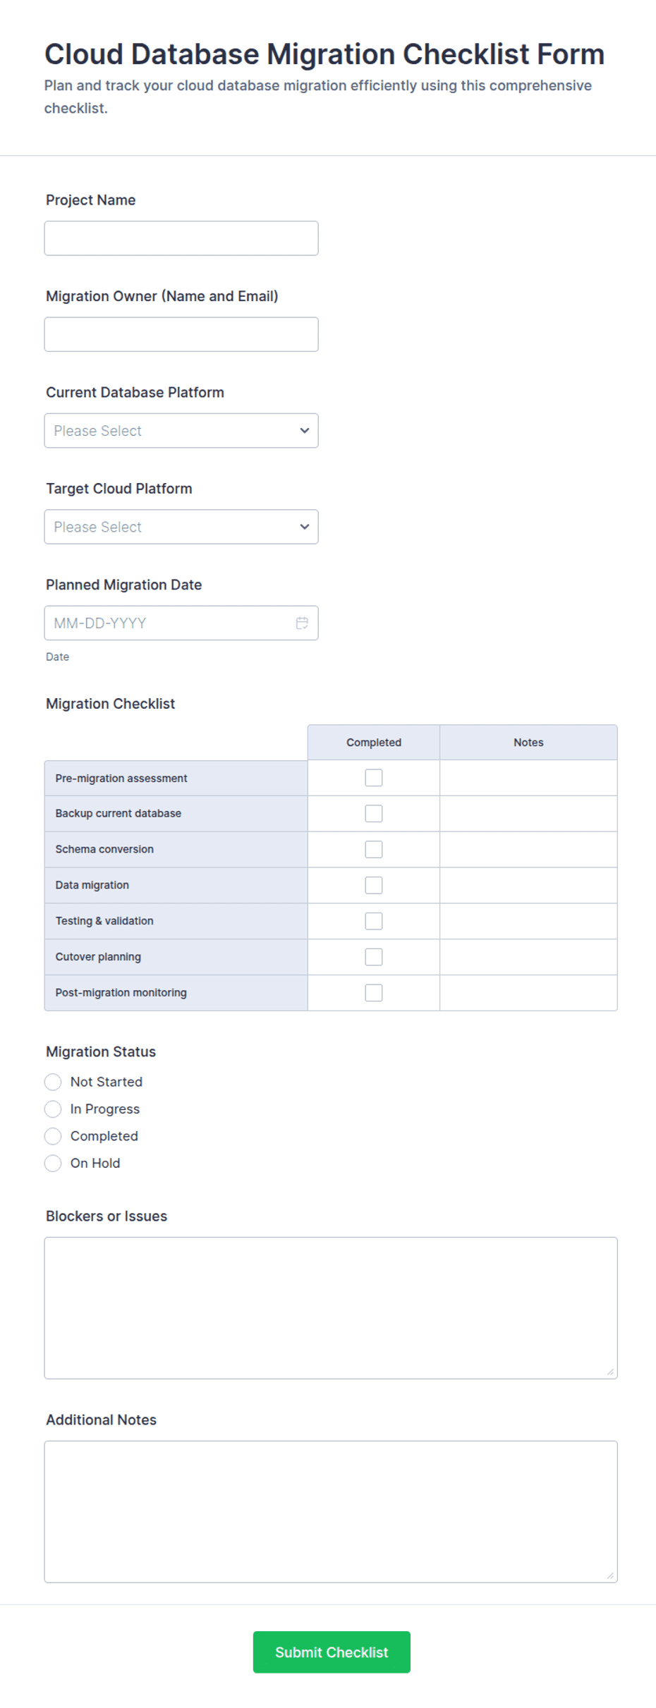656x1708 pixels.
Task: Choose In Progress migration status
Action: (x=53, y=1109)
